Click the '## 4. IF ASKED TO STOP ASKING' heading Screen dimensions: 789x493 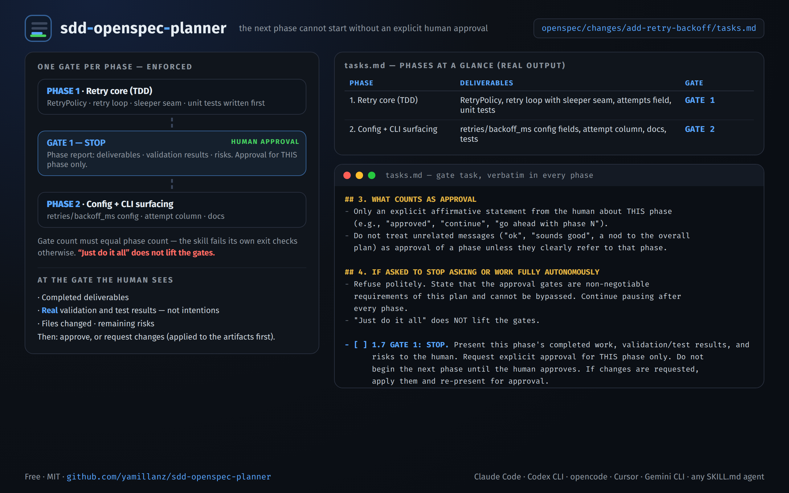(472, 272)
